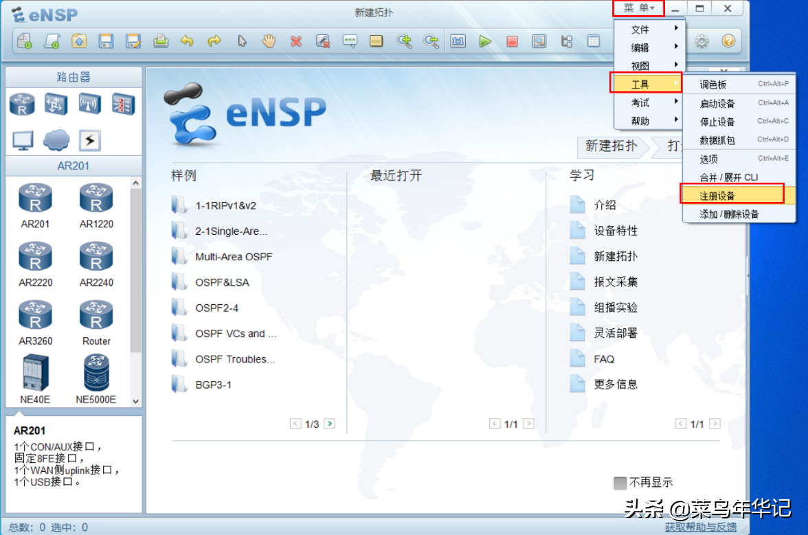Screen dimensions: 808x535
Task: Click the zoom in magnifier icon
Action: (404, 41)
